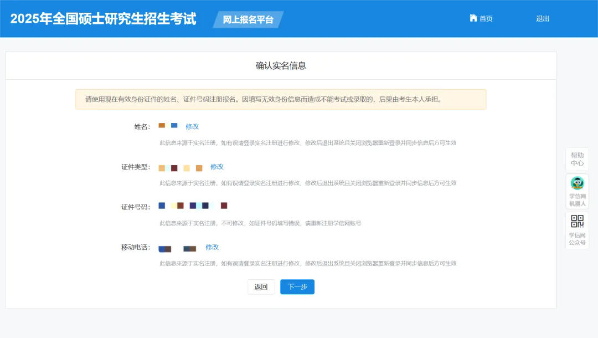Click the home icon beside 首页

(473, 18)
